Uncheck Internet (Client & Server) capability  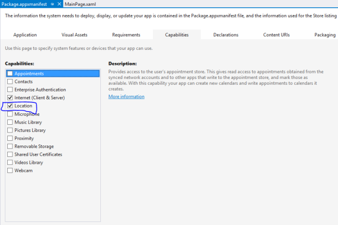tap(10, 98)
